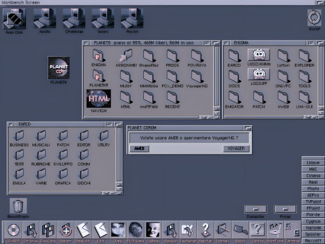Image resolution: width=325 pixels, height=244 pixels.
Task: Click the LWave launcher button
Action: 313,163
